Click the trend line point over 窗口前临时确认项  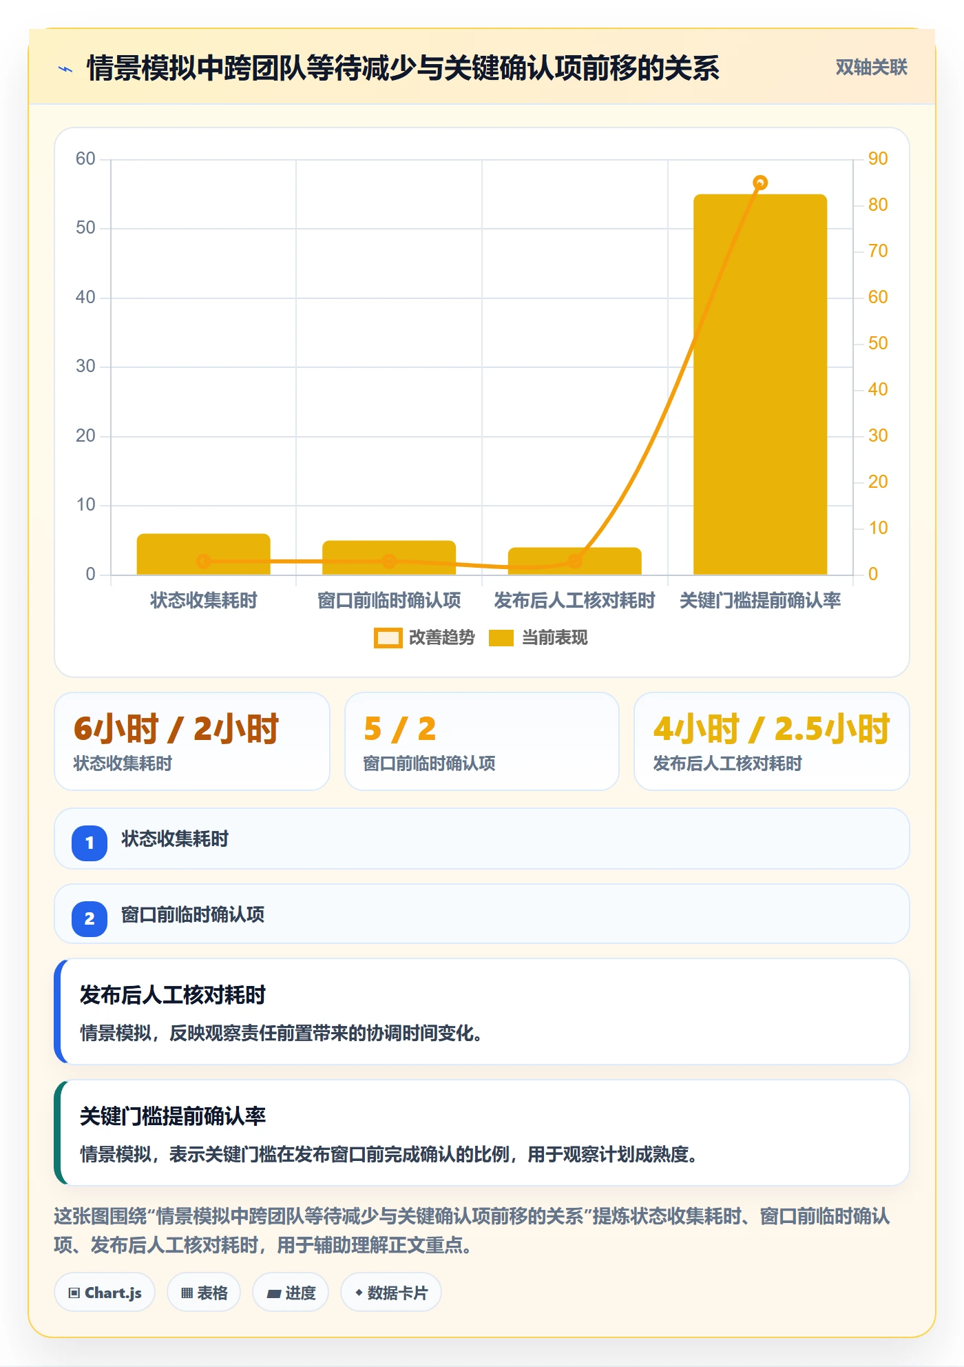pyautogui.click(x=389, y=562)
